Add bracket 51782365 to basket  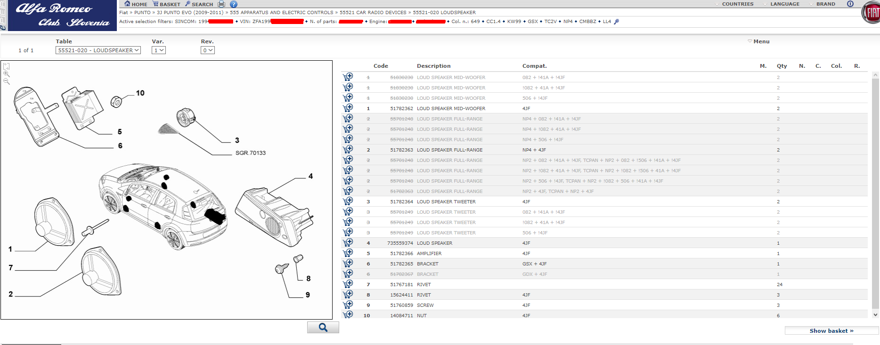[348, 263]
